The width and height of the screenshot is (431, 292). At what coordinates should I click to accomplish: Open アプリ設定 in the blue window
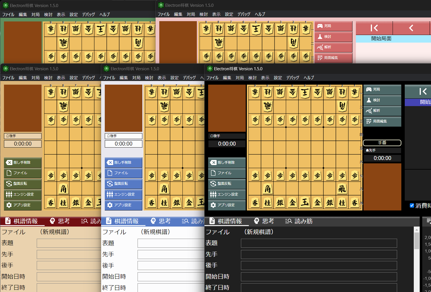(123, 205)
